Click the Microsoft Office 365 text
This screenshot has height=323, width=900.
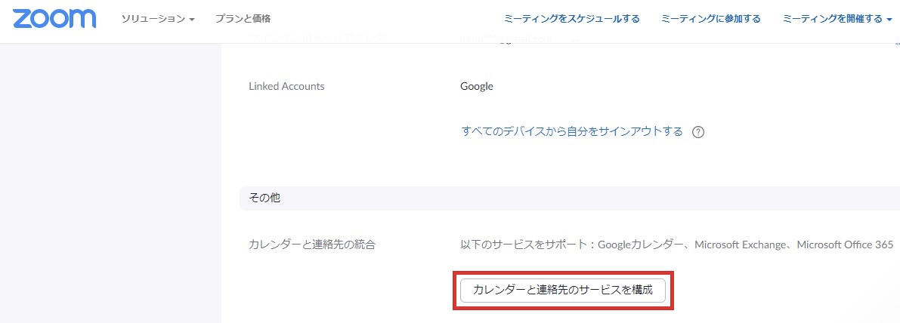coord(845,245)
